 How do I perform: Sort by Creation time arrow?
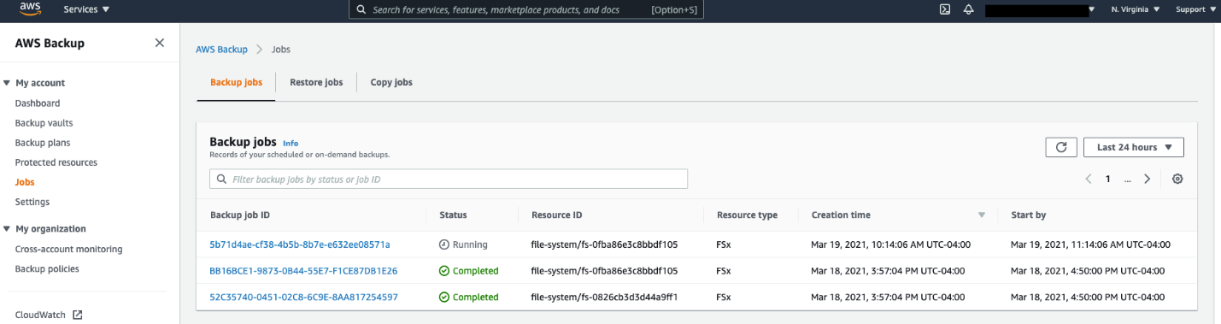[982, 215]
